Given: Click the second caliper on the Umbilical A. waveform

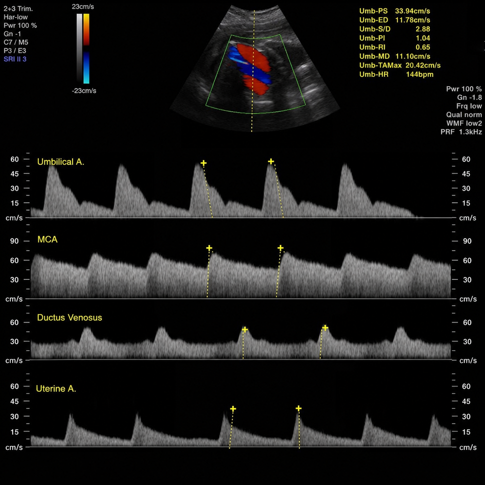Looking at the screenshot, I should click(271, 162).
